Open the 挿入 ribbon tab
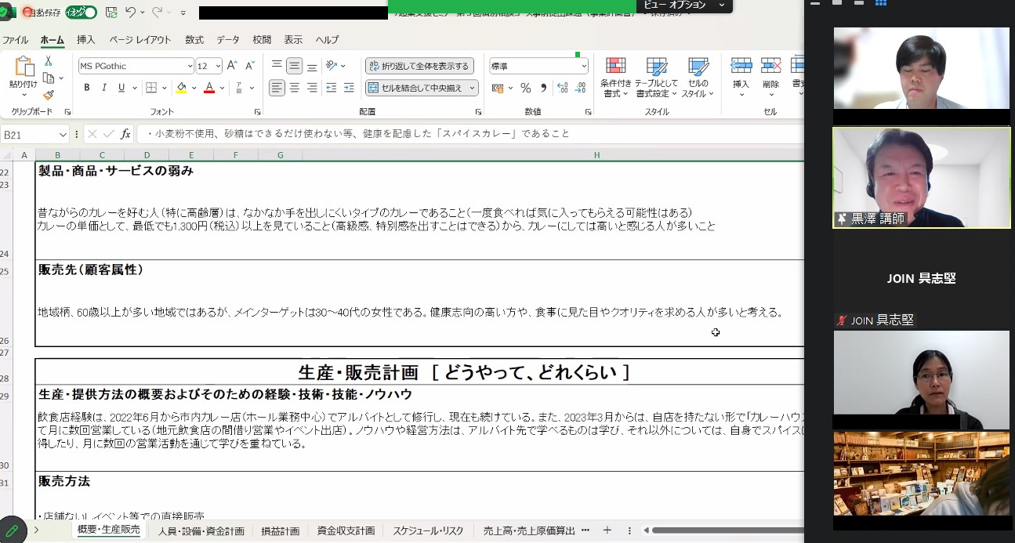This screenshot has height=543, width=1015. [86, 40]
